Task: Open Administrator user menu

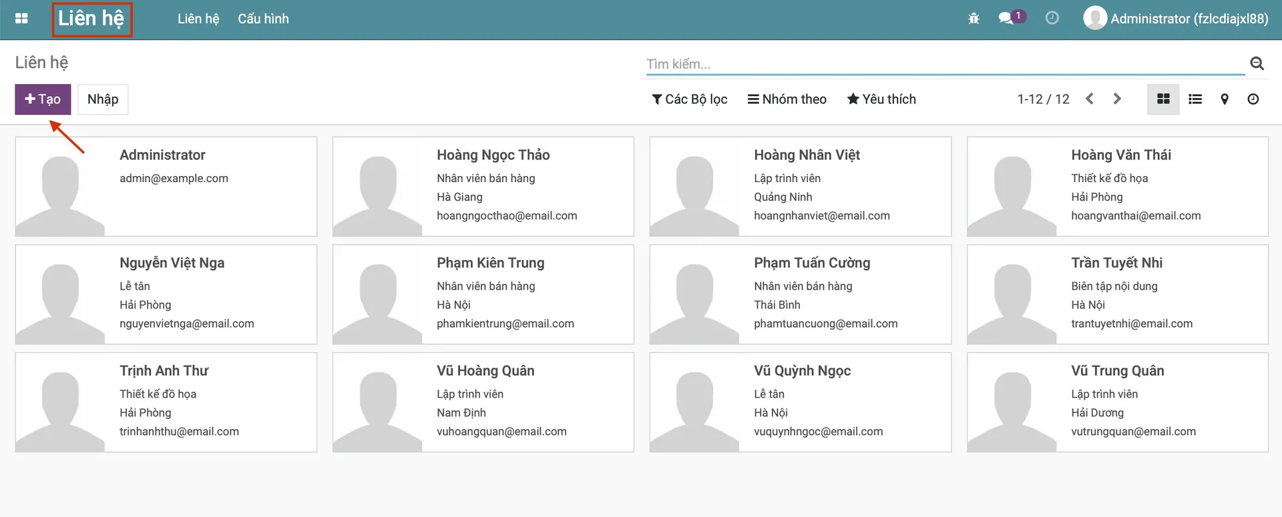Action: coord(1176,19)
